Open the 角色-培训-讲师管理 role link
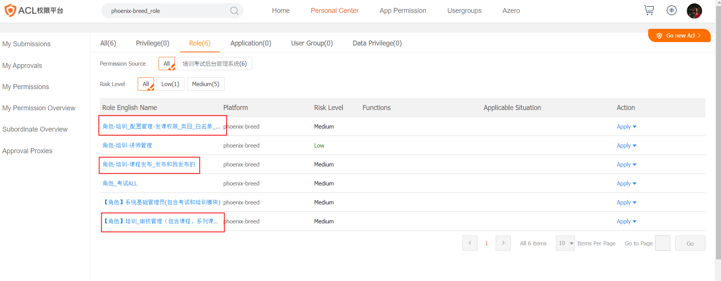Image resolution: width=721 pixels, height=281 pixels. (x=127, y=145)
